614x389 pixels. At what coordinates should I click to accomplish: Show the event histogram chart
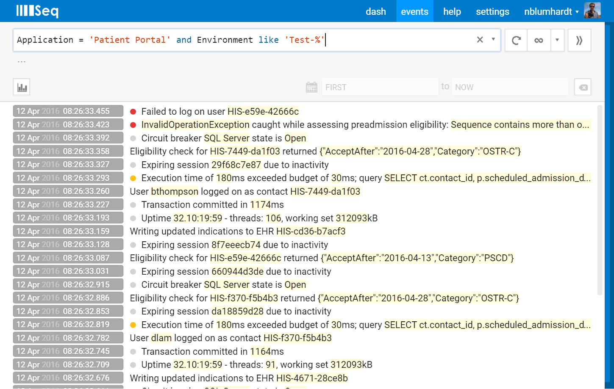pyautogui.click(x=22, y=87)
